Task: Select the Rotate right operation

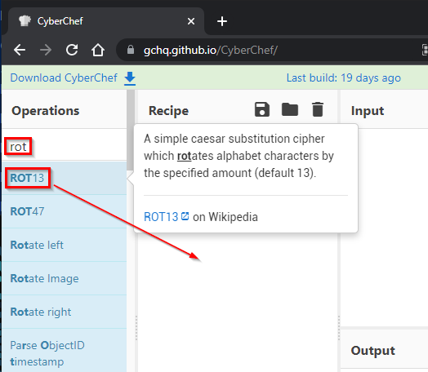Action: click(65, 312)
